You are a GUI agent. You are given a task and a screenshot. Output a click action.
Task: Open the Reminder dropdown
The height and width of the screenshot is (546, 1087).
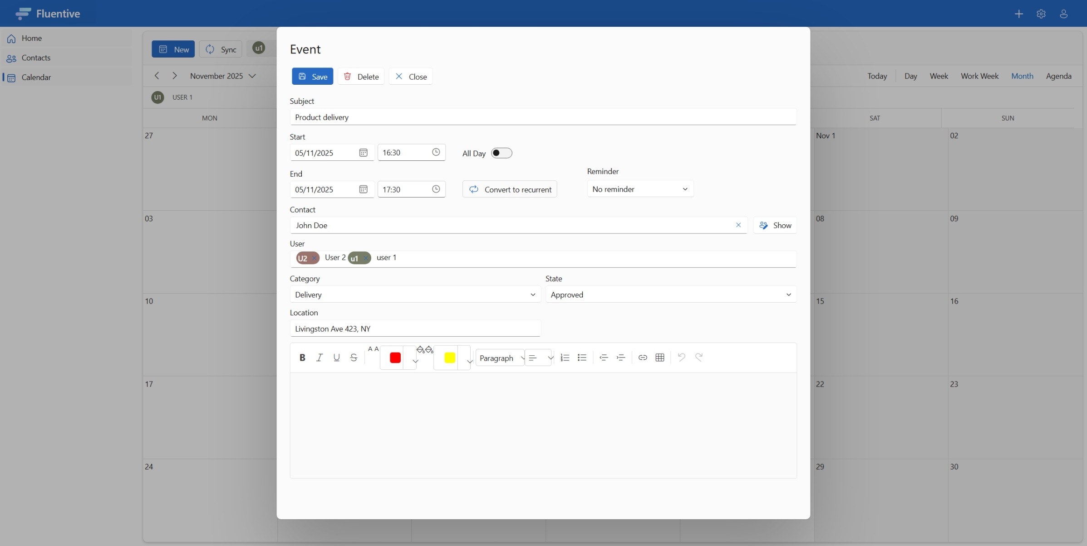pos(640,189)
